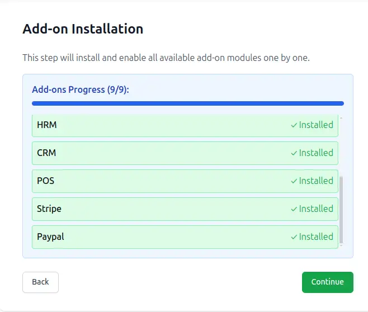Go back with the Back button

coord(40,282)
